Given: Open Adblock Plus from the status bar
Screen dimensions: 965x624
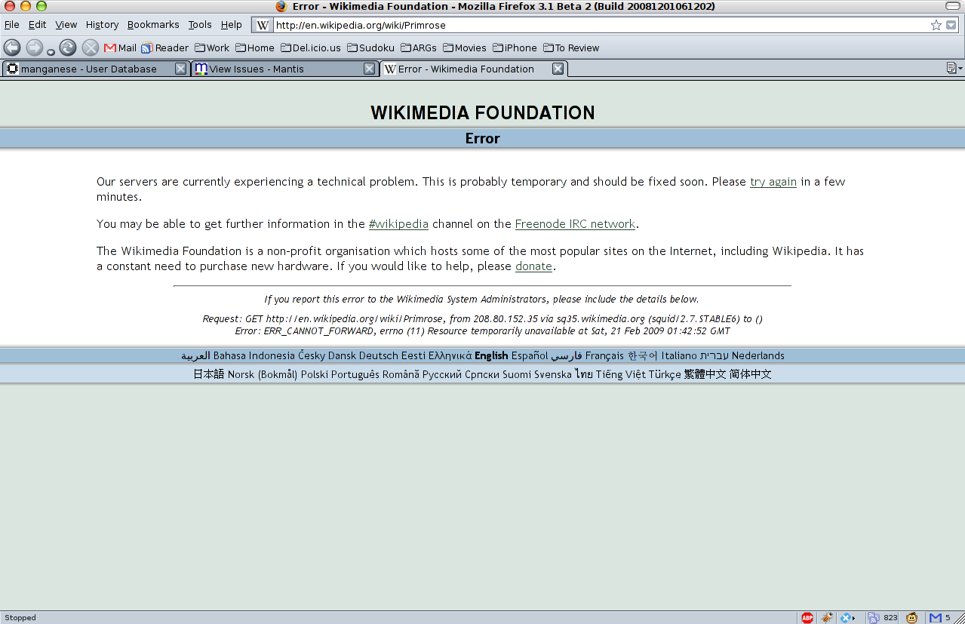Looking at the screenshot, I should tap(807, 617).
